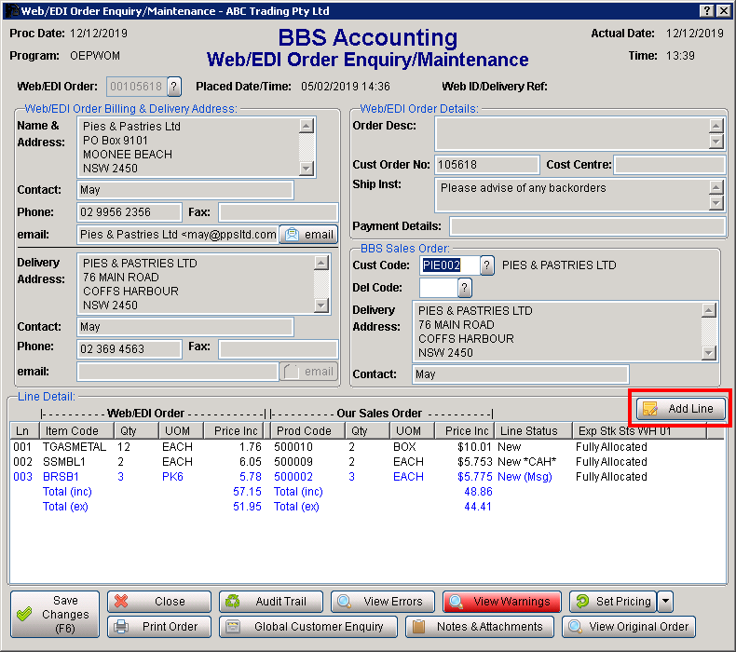Click View Errors magnifier button
The height and width of the screenshot is (652, 736).
382,602
